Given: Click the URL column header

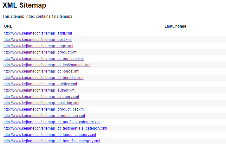Looking at the screenshot, I should pos(8,26).
